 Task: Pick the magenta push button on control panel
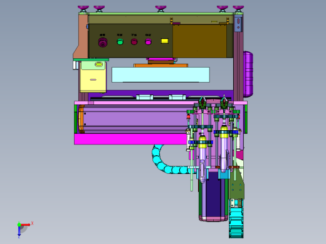(148, 42)
